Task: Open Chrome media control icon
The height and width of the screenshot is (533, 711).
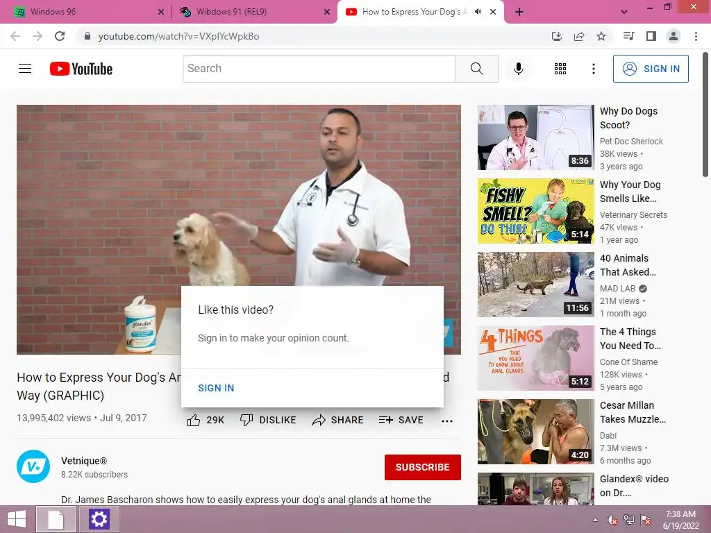Action: (x=628, y=36)
